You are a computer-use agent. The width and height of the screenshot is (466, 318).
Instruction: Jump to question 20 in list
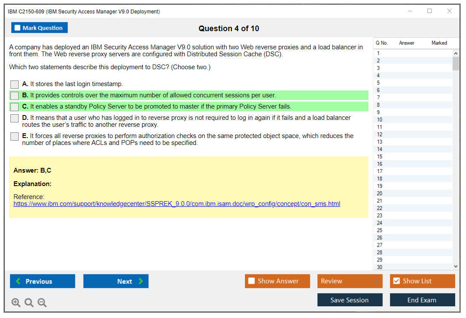tap(380, 193)
